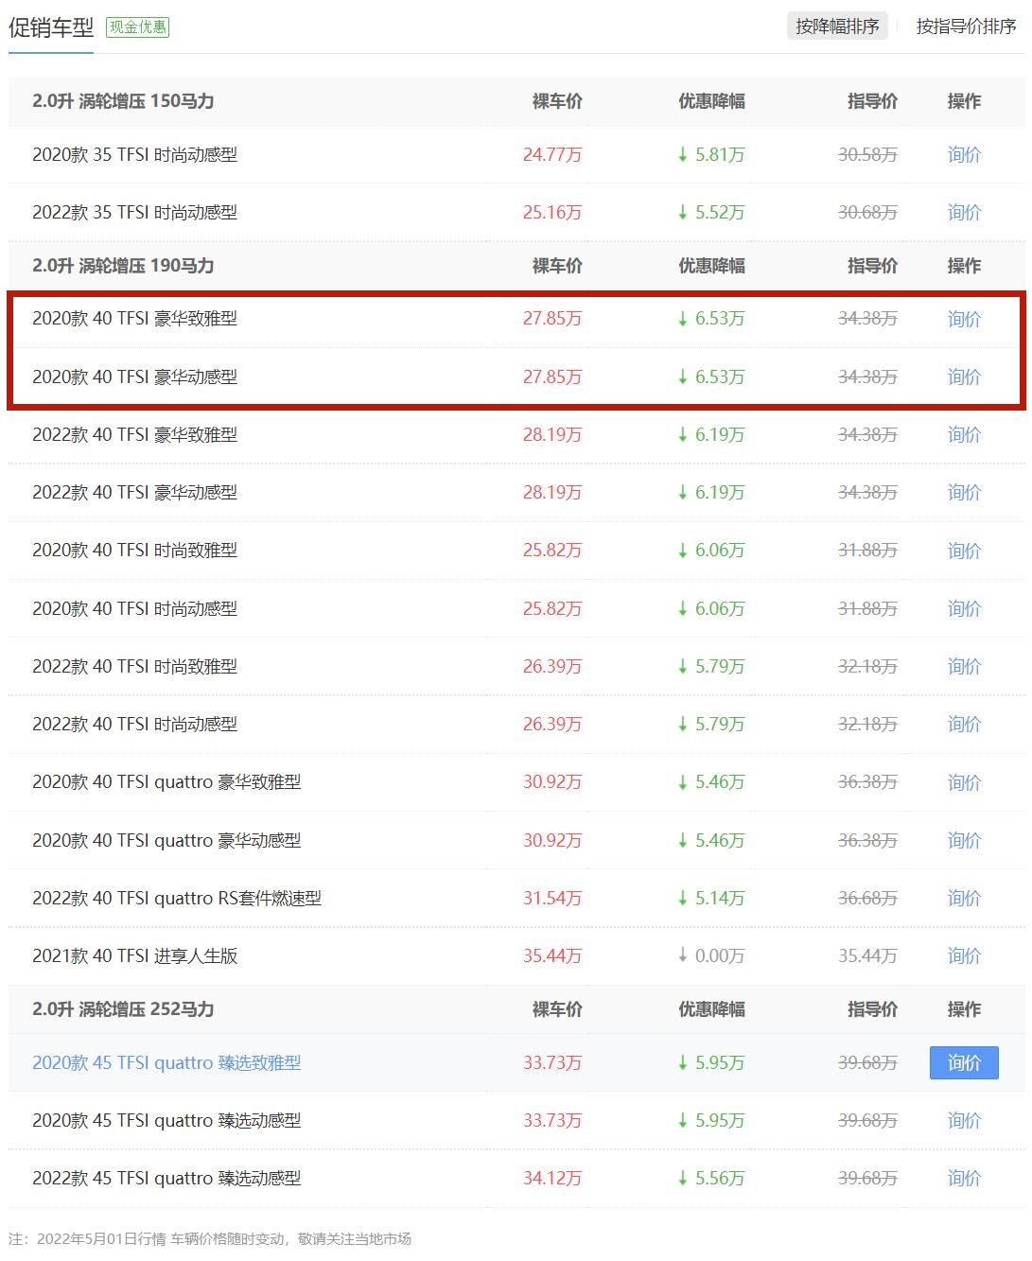The image size is (1032, 1261).
Task: Click the 36.68万 strikethrough guide price
Action: click(867, 899)
